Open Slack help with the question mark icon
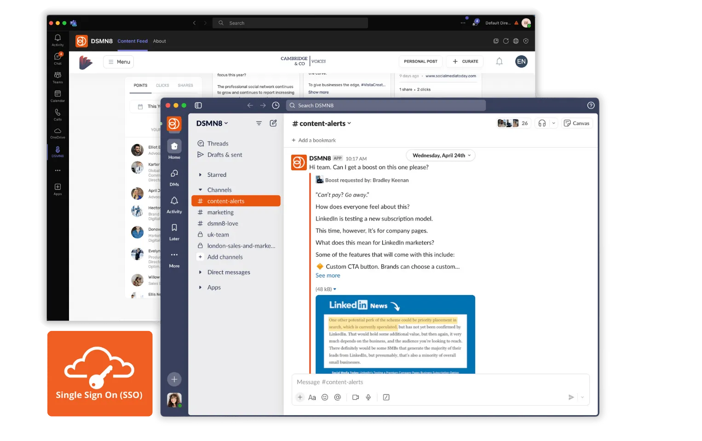Screen dimensions: 702x441 coord(591,105)
